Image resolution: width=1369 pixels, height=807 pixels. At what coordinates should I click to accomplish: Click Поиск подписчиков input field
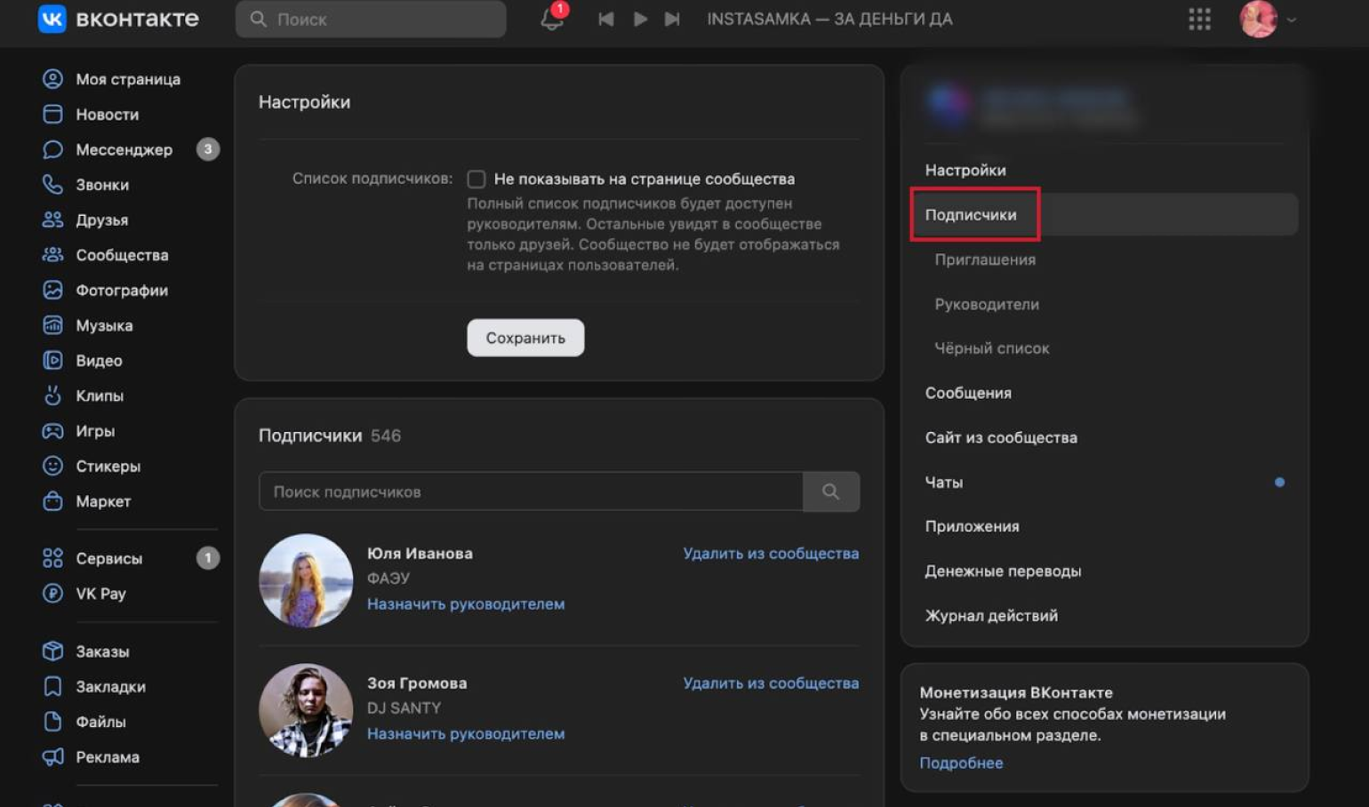click(531, 491)
